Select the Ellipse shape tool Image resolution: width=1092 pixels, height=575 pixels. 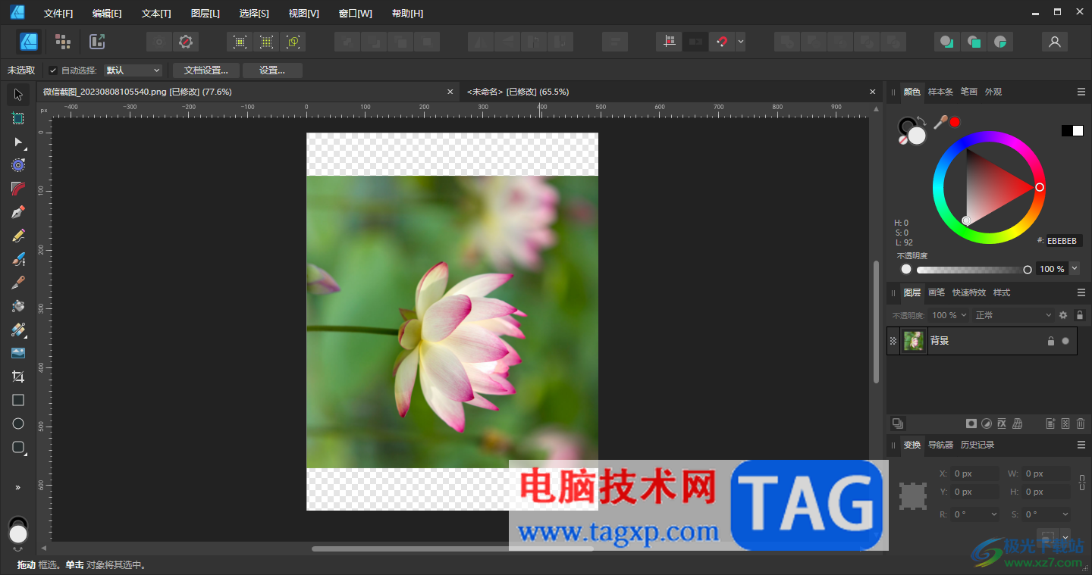pyautogui.click(x=18, y=423)
